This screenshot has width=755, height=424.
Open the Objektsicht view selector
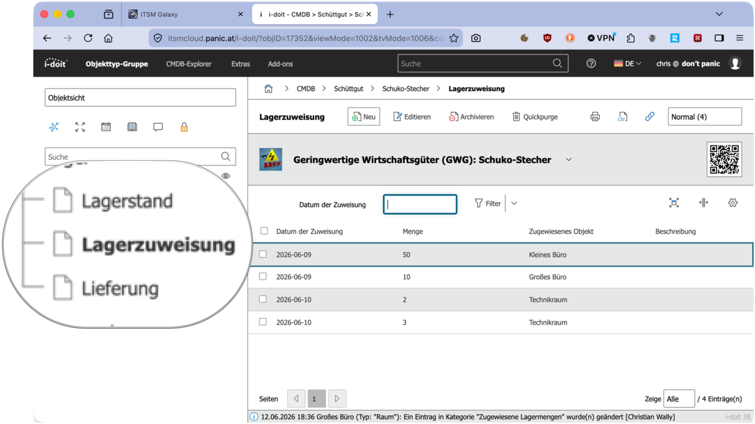(140, 97)
